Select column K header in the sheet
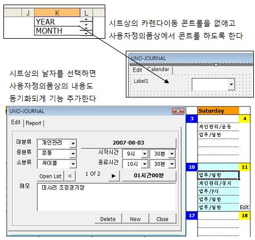The image size is (255, 240). (x=57, y=13)
